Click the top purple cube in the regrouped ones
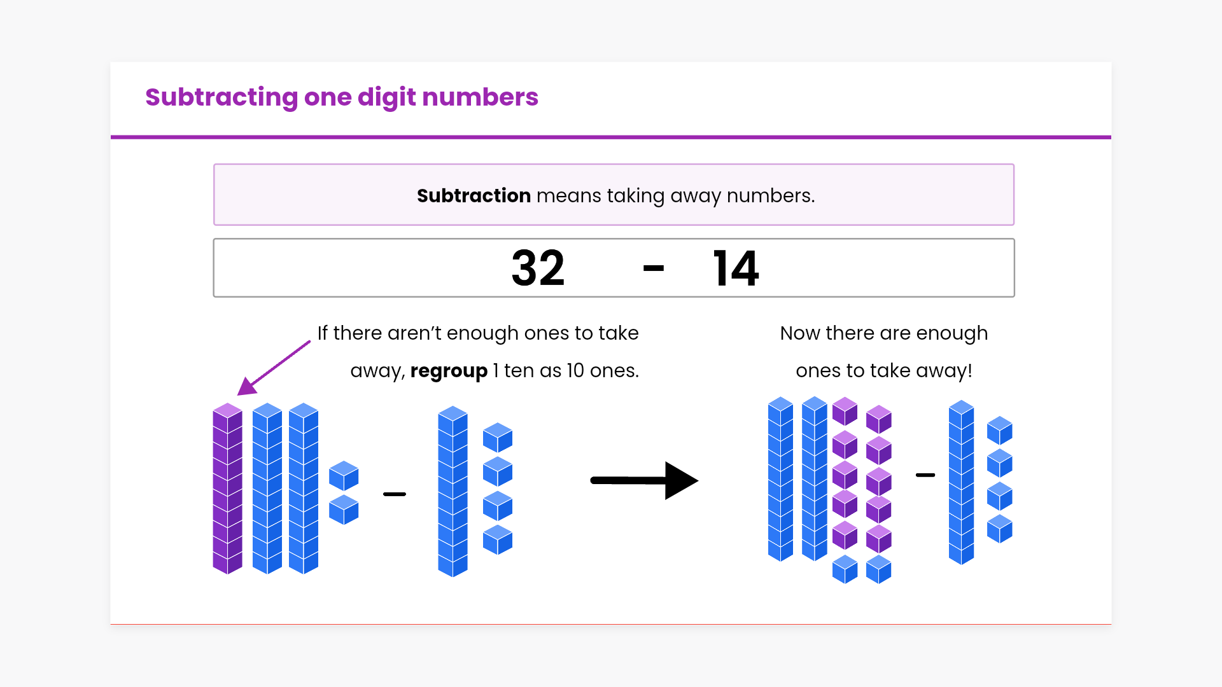The height and width of the screenshot is (687, 1222). pos(845,412)
